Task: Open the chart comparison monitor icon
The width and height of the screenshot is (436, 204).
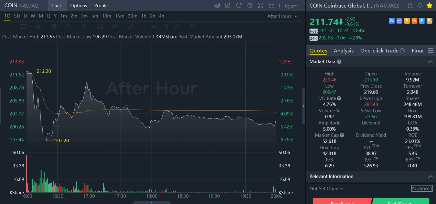Action: point(217,5)
